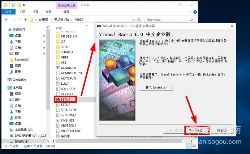Open the 管理 ribbon tab

click(66, 12)
